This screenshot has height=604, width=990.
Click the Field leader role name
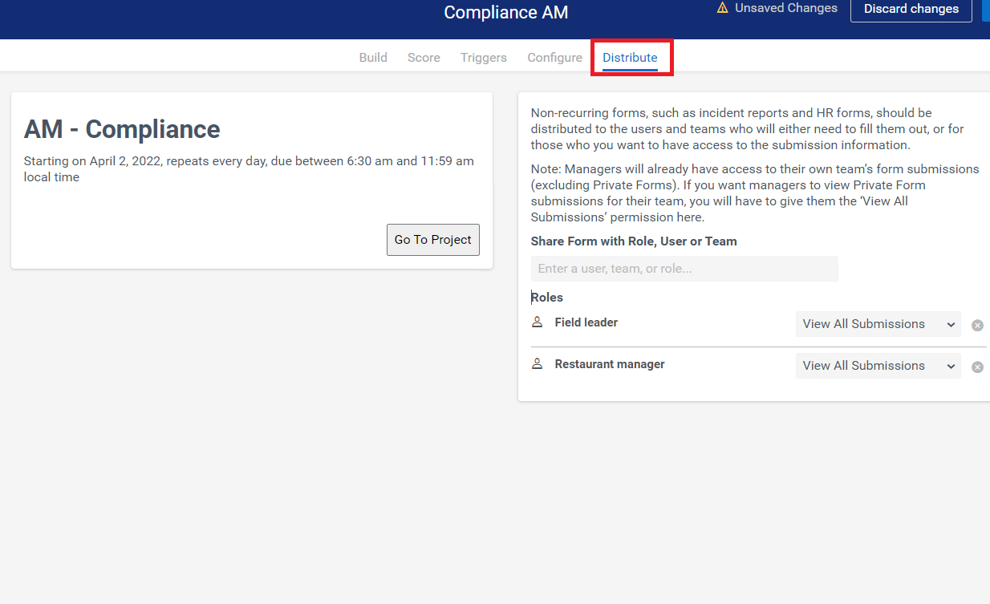point(586,322)
